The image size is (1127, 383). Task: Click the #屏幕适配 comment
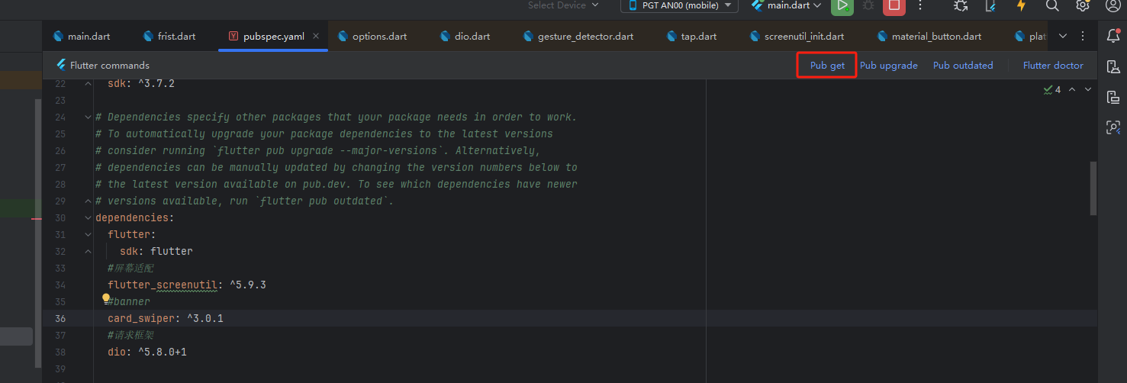tap(130, 268)
